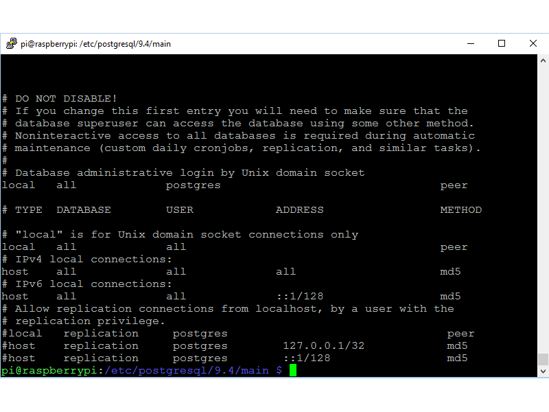Click 'md5' in IPv4 host row
The image size is (549, 412).
pos(450,271)
